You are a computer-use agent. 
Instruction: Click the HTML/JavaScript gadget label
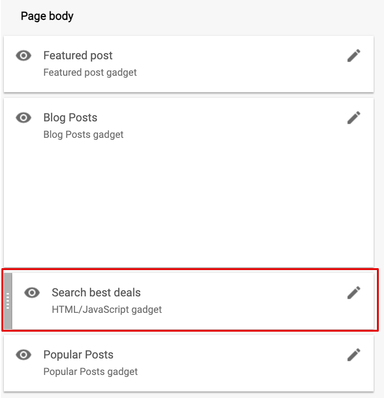tap(107, 310)
